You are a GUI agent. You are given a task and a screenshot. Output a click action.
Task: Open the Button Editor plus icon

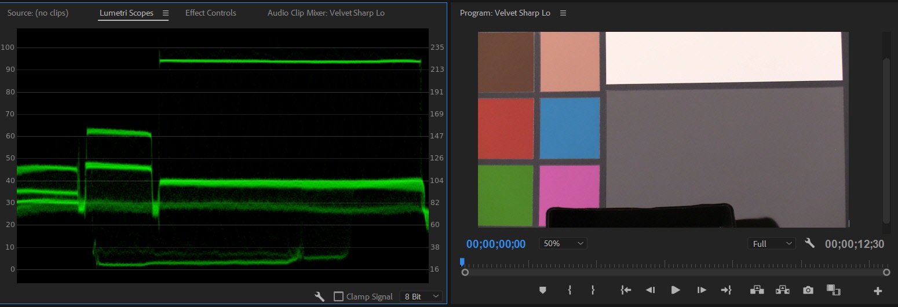[878, 291]
